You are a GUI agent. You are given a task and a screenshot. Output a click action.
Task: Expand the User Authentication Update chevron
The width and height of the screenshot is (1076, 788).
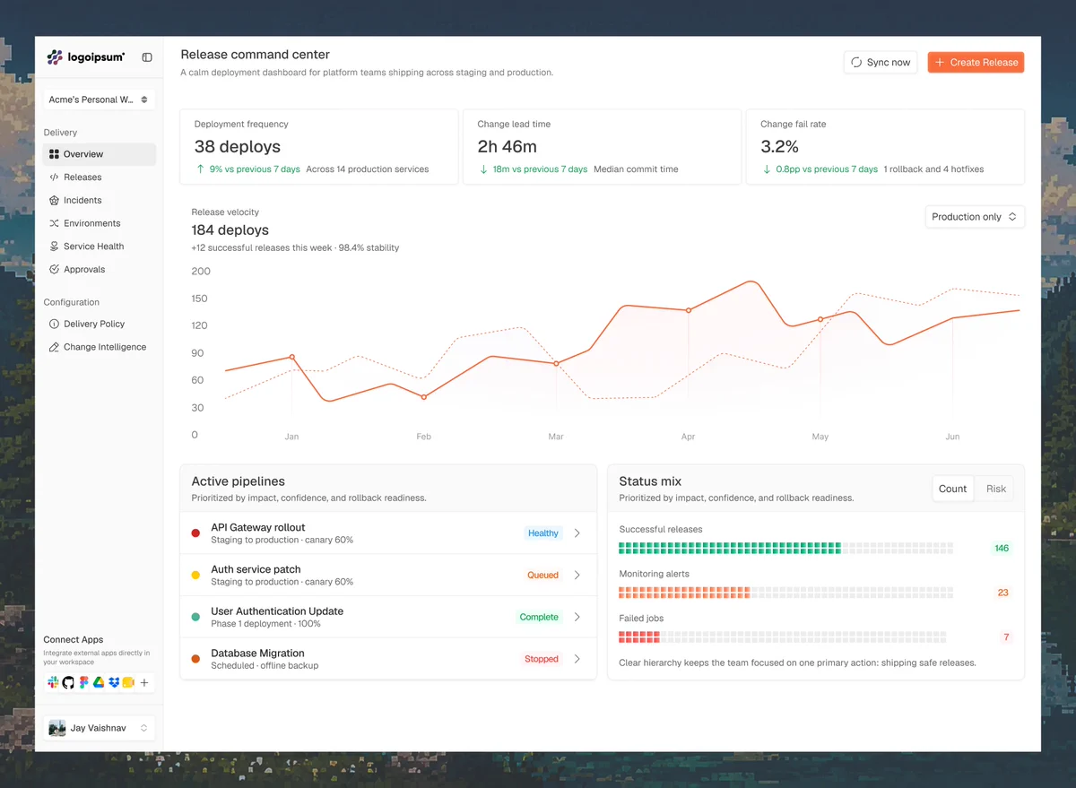(x=577, y=617)
